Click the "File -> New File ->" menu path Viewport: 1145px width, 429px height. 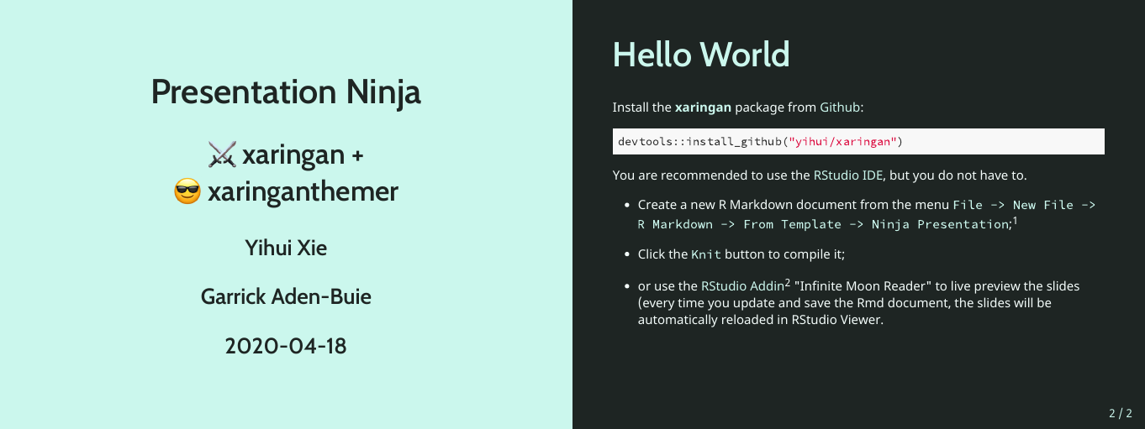click(x=1024, y=205)
